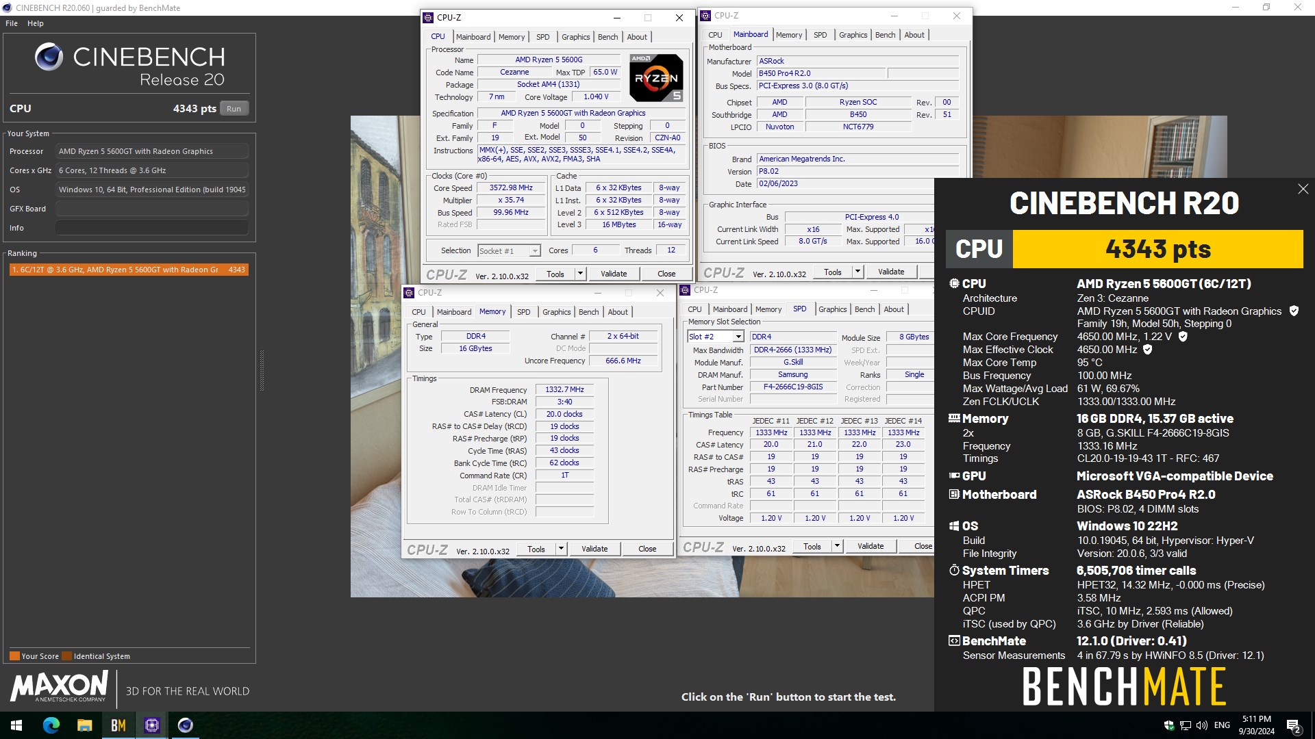Click the Mainboard Model B450 Pro4 R2.0 field
This screenshot has height=739, width=1315.
point(821,73)
